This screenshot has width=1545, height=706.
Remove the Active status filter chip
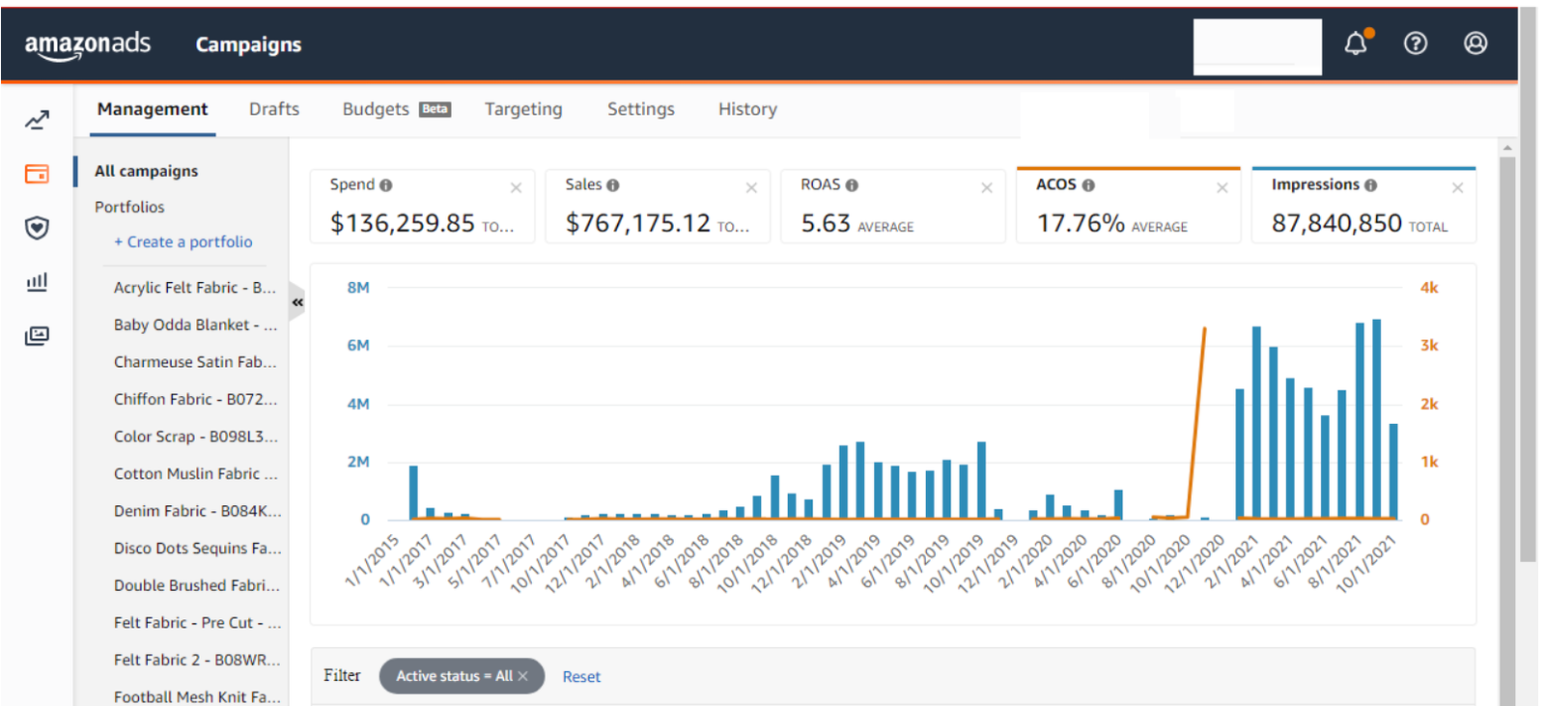tap(523, 676)
